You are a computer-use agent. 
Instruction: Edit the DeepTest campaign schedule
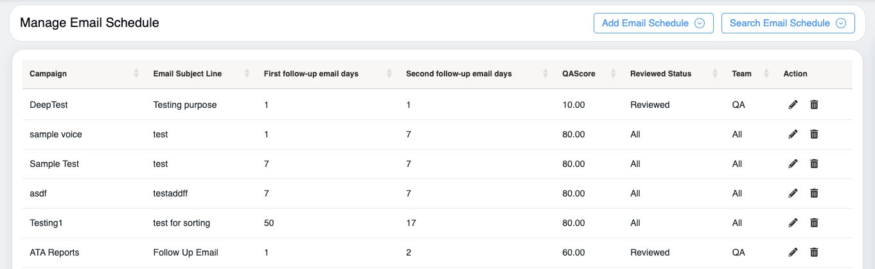(793, 105)
